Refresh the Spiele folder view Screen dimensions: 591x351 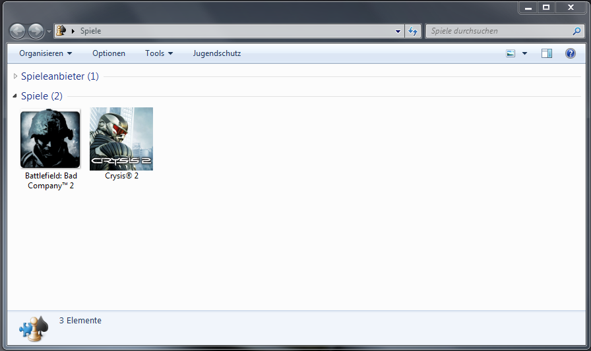click(x=413, y=31)
